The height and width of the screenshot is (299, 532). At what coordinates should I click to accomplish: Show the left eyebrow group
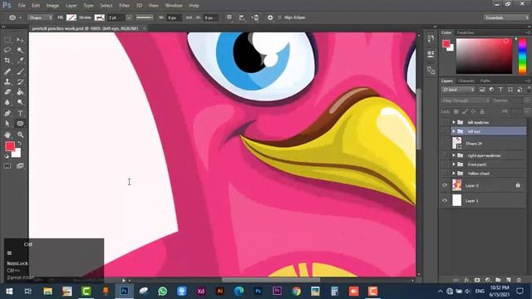point(445,122)
